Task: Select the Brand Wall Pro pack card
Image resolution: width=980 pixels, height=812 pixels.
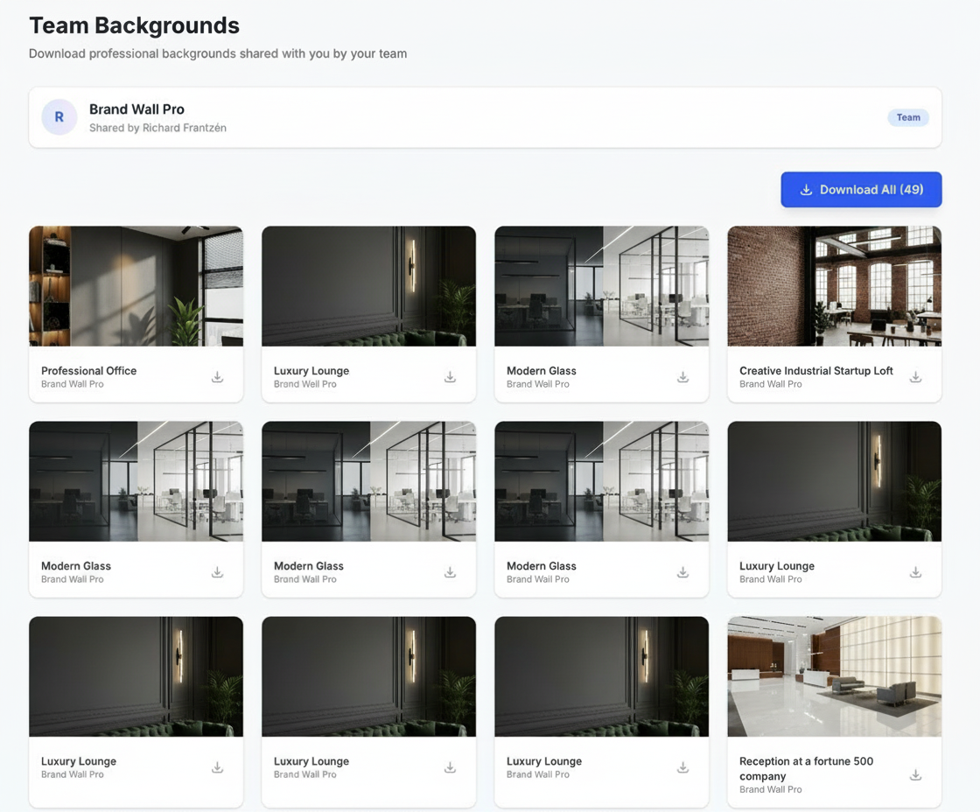Action: 486,116
